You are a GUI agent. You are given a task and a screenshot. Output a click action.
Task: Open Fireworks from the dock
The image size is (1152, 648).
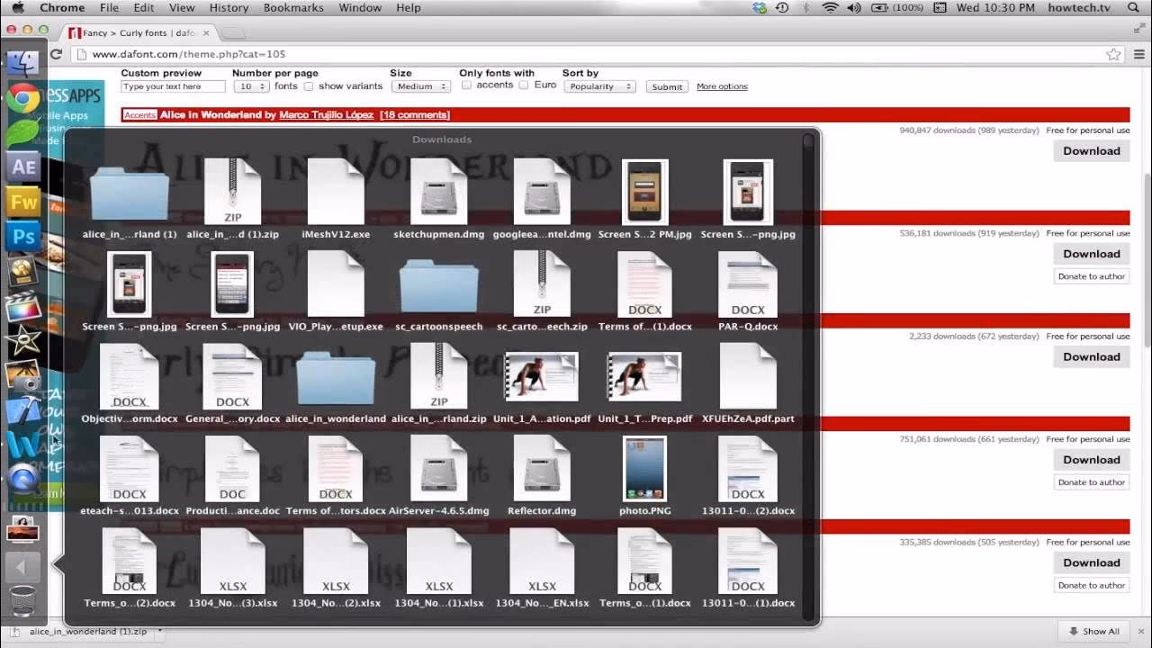(22, 202)
